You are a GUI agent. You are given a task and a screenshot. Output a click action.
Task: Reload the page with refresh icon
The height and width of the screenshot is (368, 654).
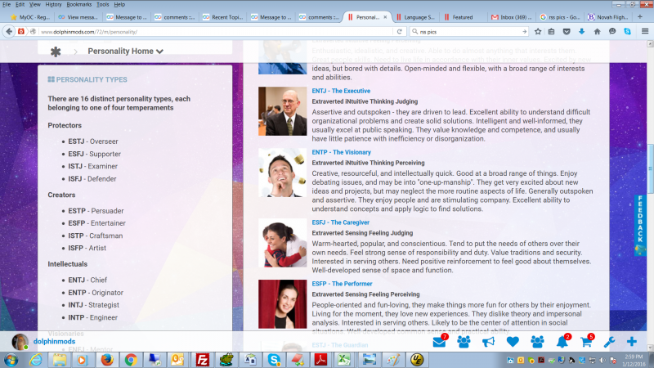pos(399,32)
